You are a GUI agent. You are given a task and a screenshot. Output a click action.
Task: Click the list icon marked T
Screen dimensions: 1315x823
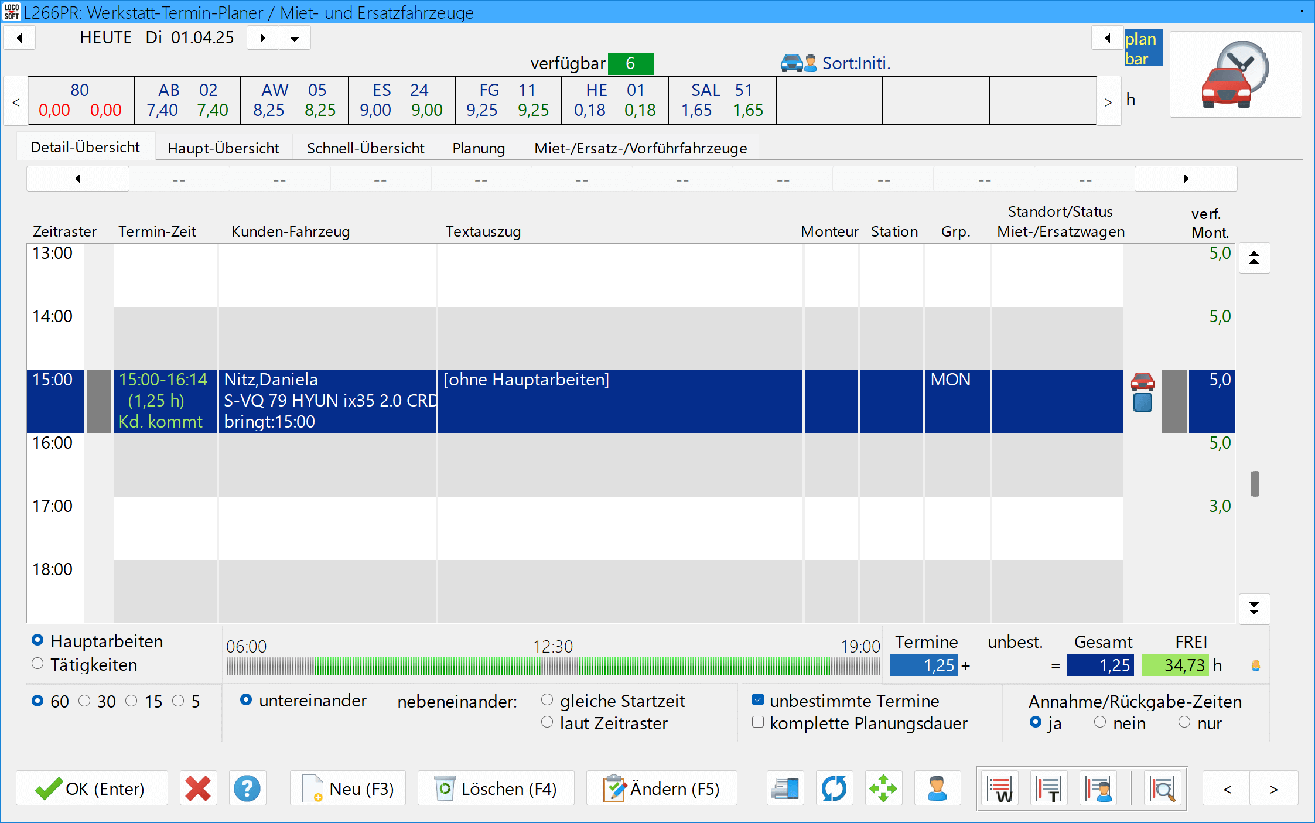pos(1049,789)
